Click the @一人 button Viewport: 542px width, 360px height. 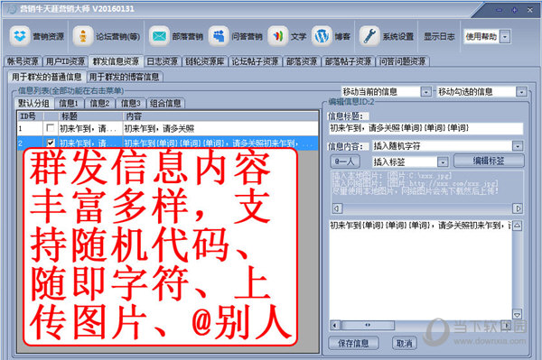[345, 162]
